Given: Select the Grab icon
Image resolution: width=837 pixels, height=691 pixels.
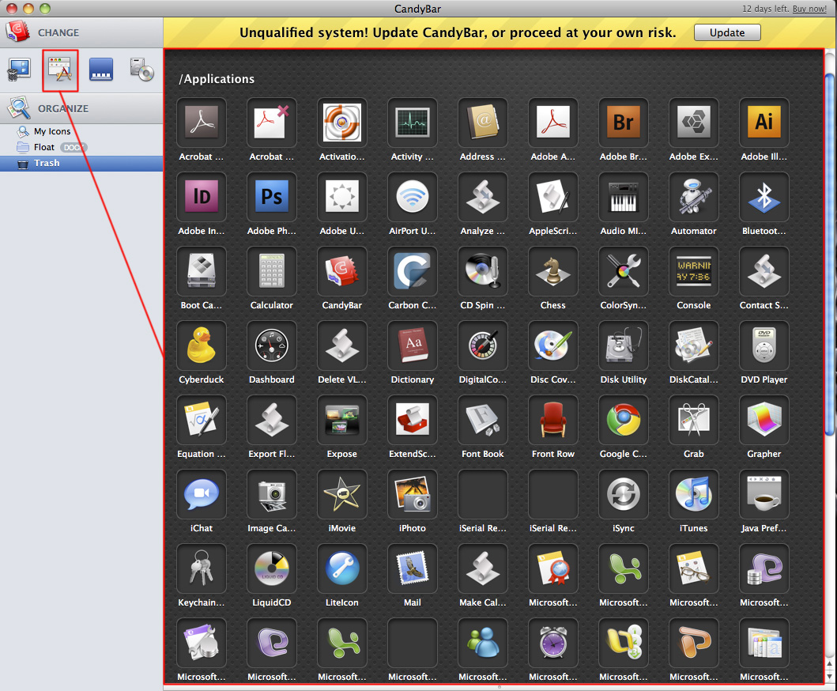Looking at the screenshot, I should pyautogui.click(x=693, y=419).
